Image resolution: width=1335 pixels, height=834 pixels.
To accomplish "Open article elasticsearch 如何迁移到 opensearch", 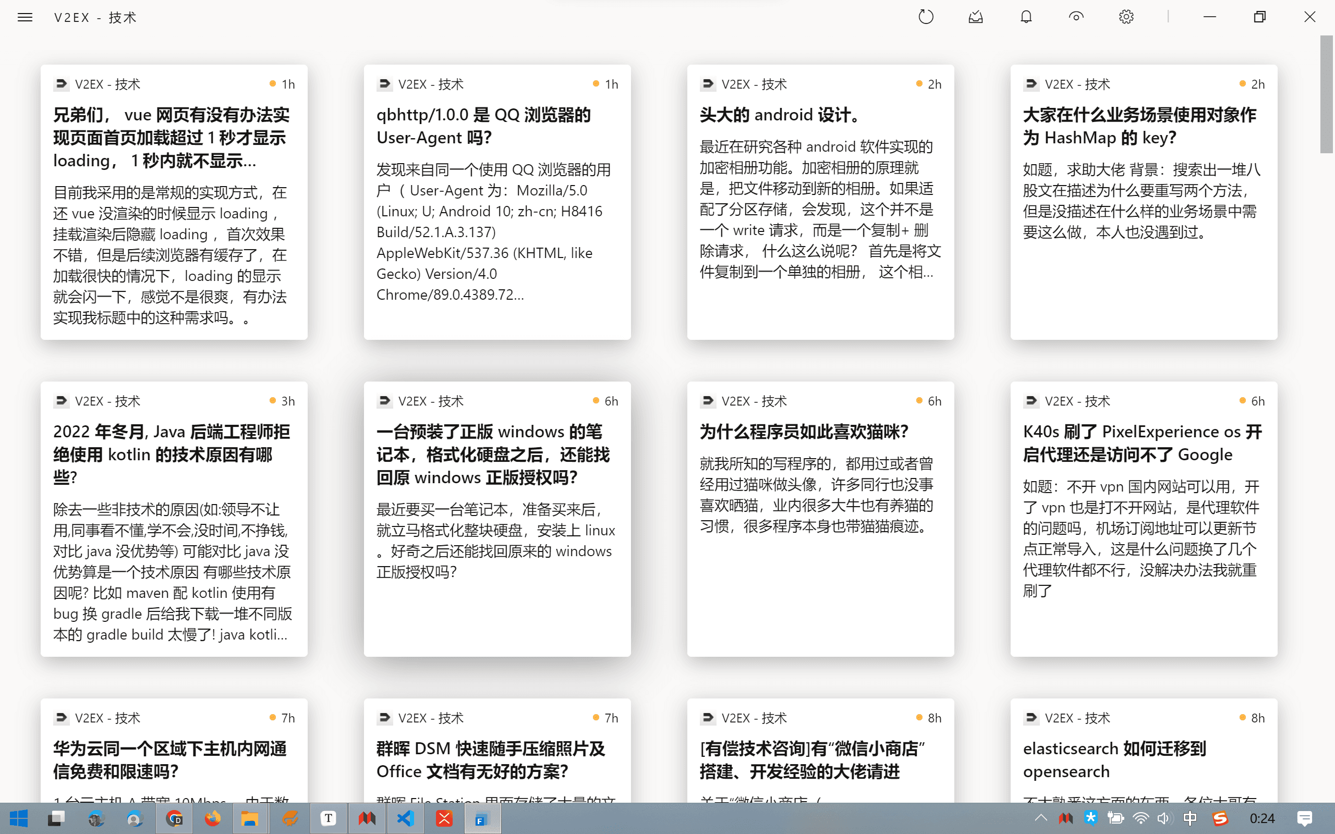I will point(1144,750).
